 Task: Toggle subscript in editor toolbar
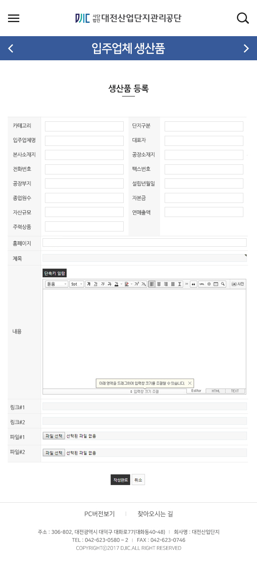point(143,284)
